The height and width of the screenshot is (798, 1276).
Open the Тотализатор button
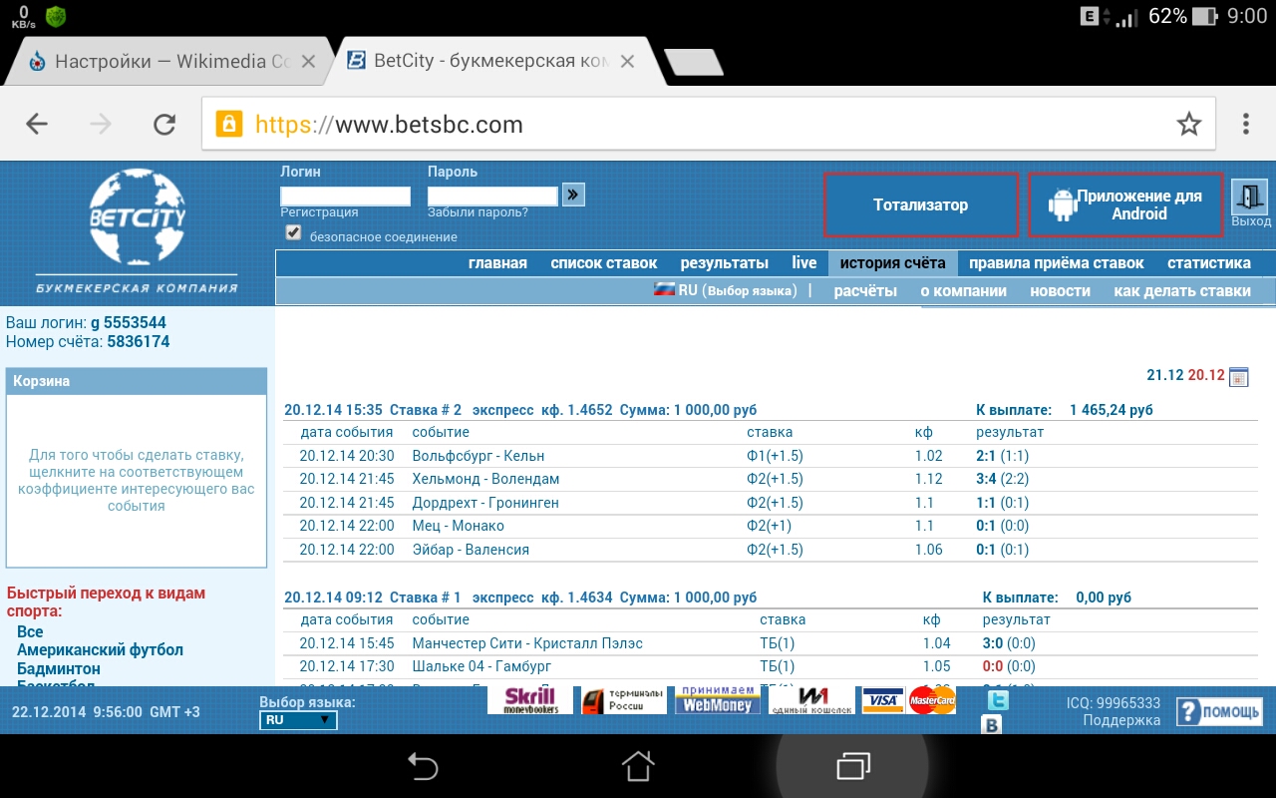point(921,205)
